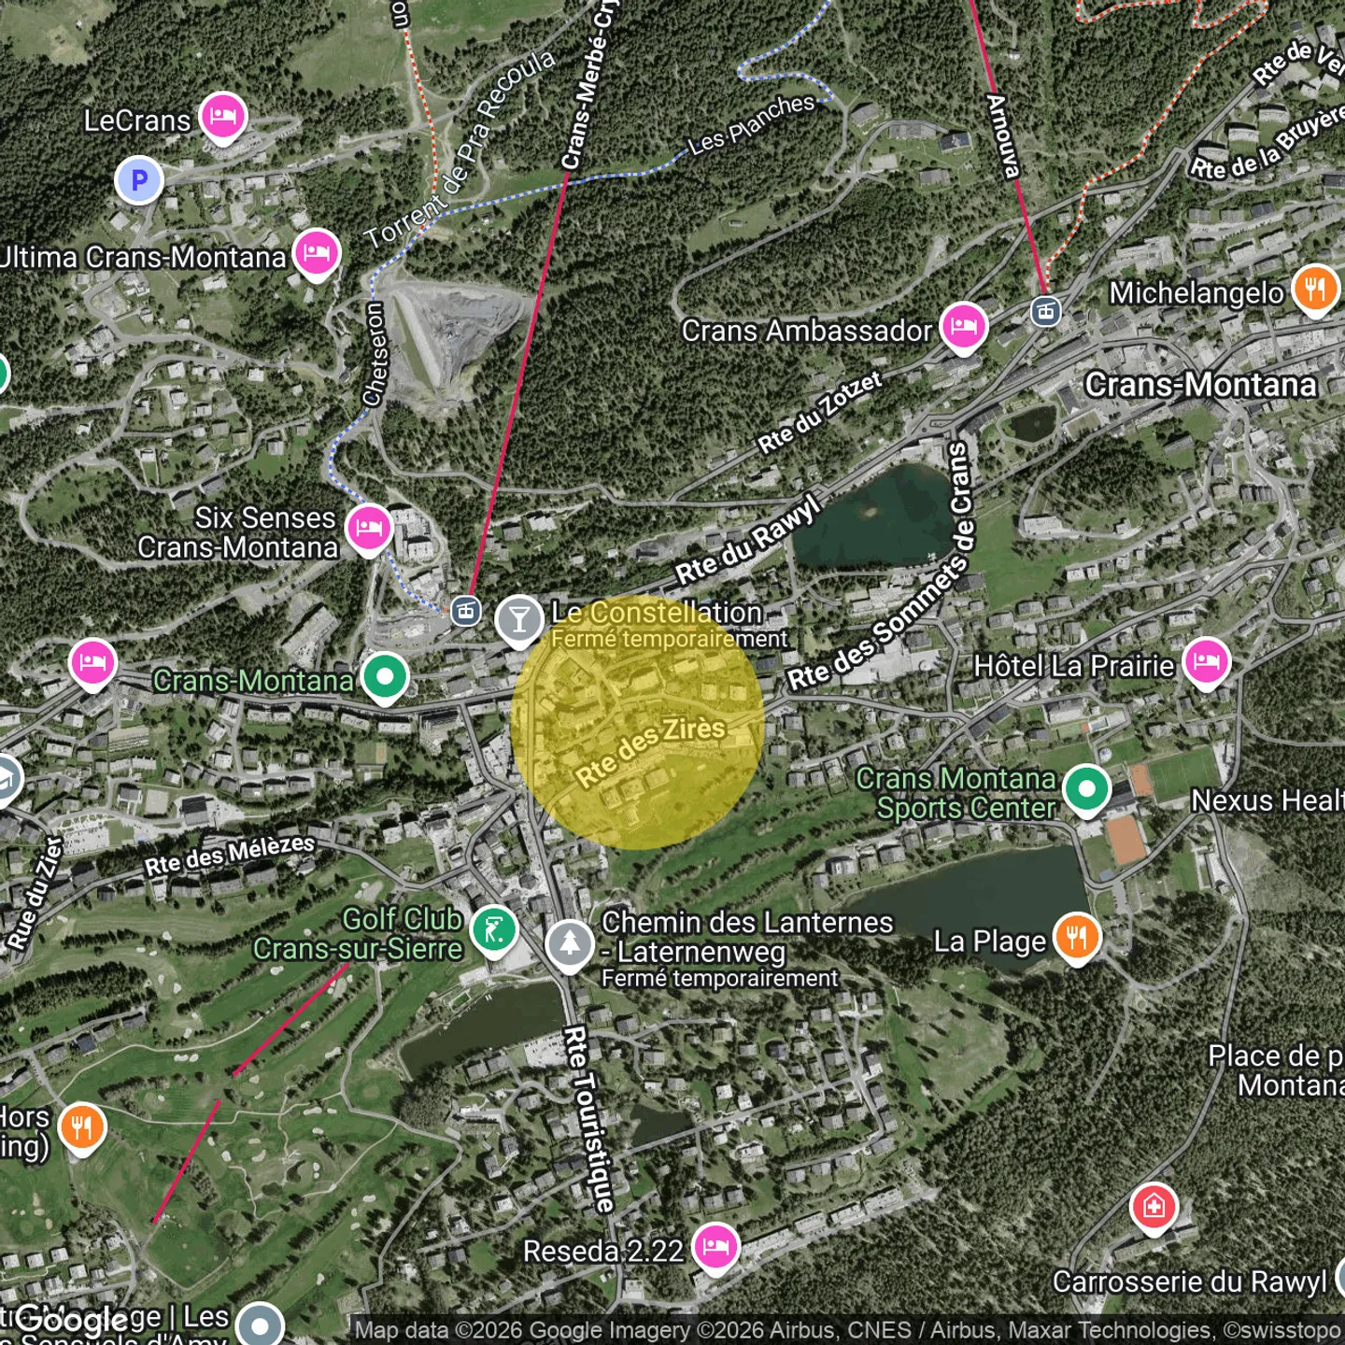Click the LeCrans label
This screenshot has height=1345, width=1345.
pos(137,120)
